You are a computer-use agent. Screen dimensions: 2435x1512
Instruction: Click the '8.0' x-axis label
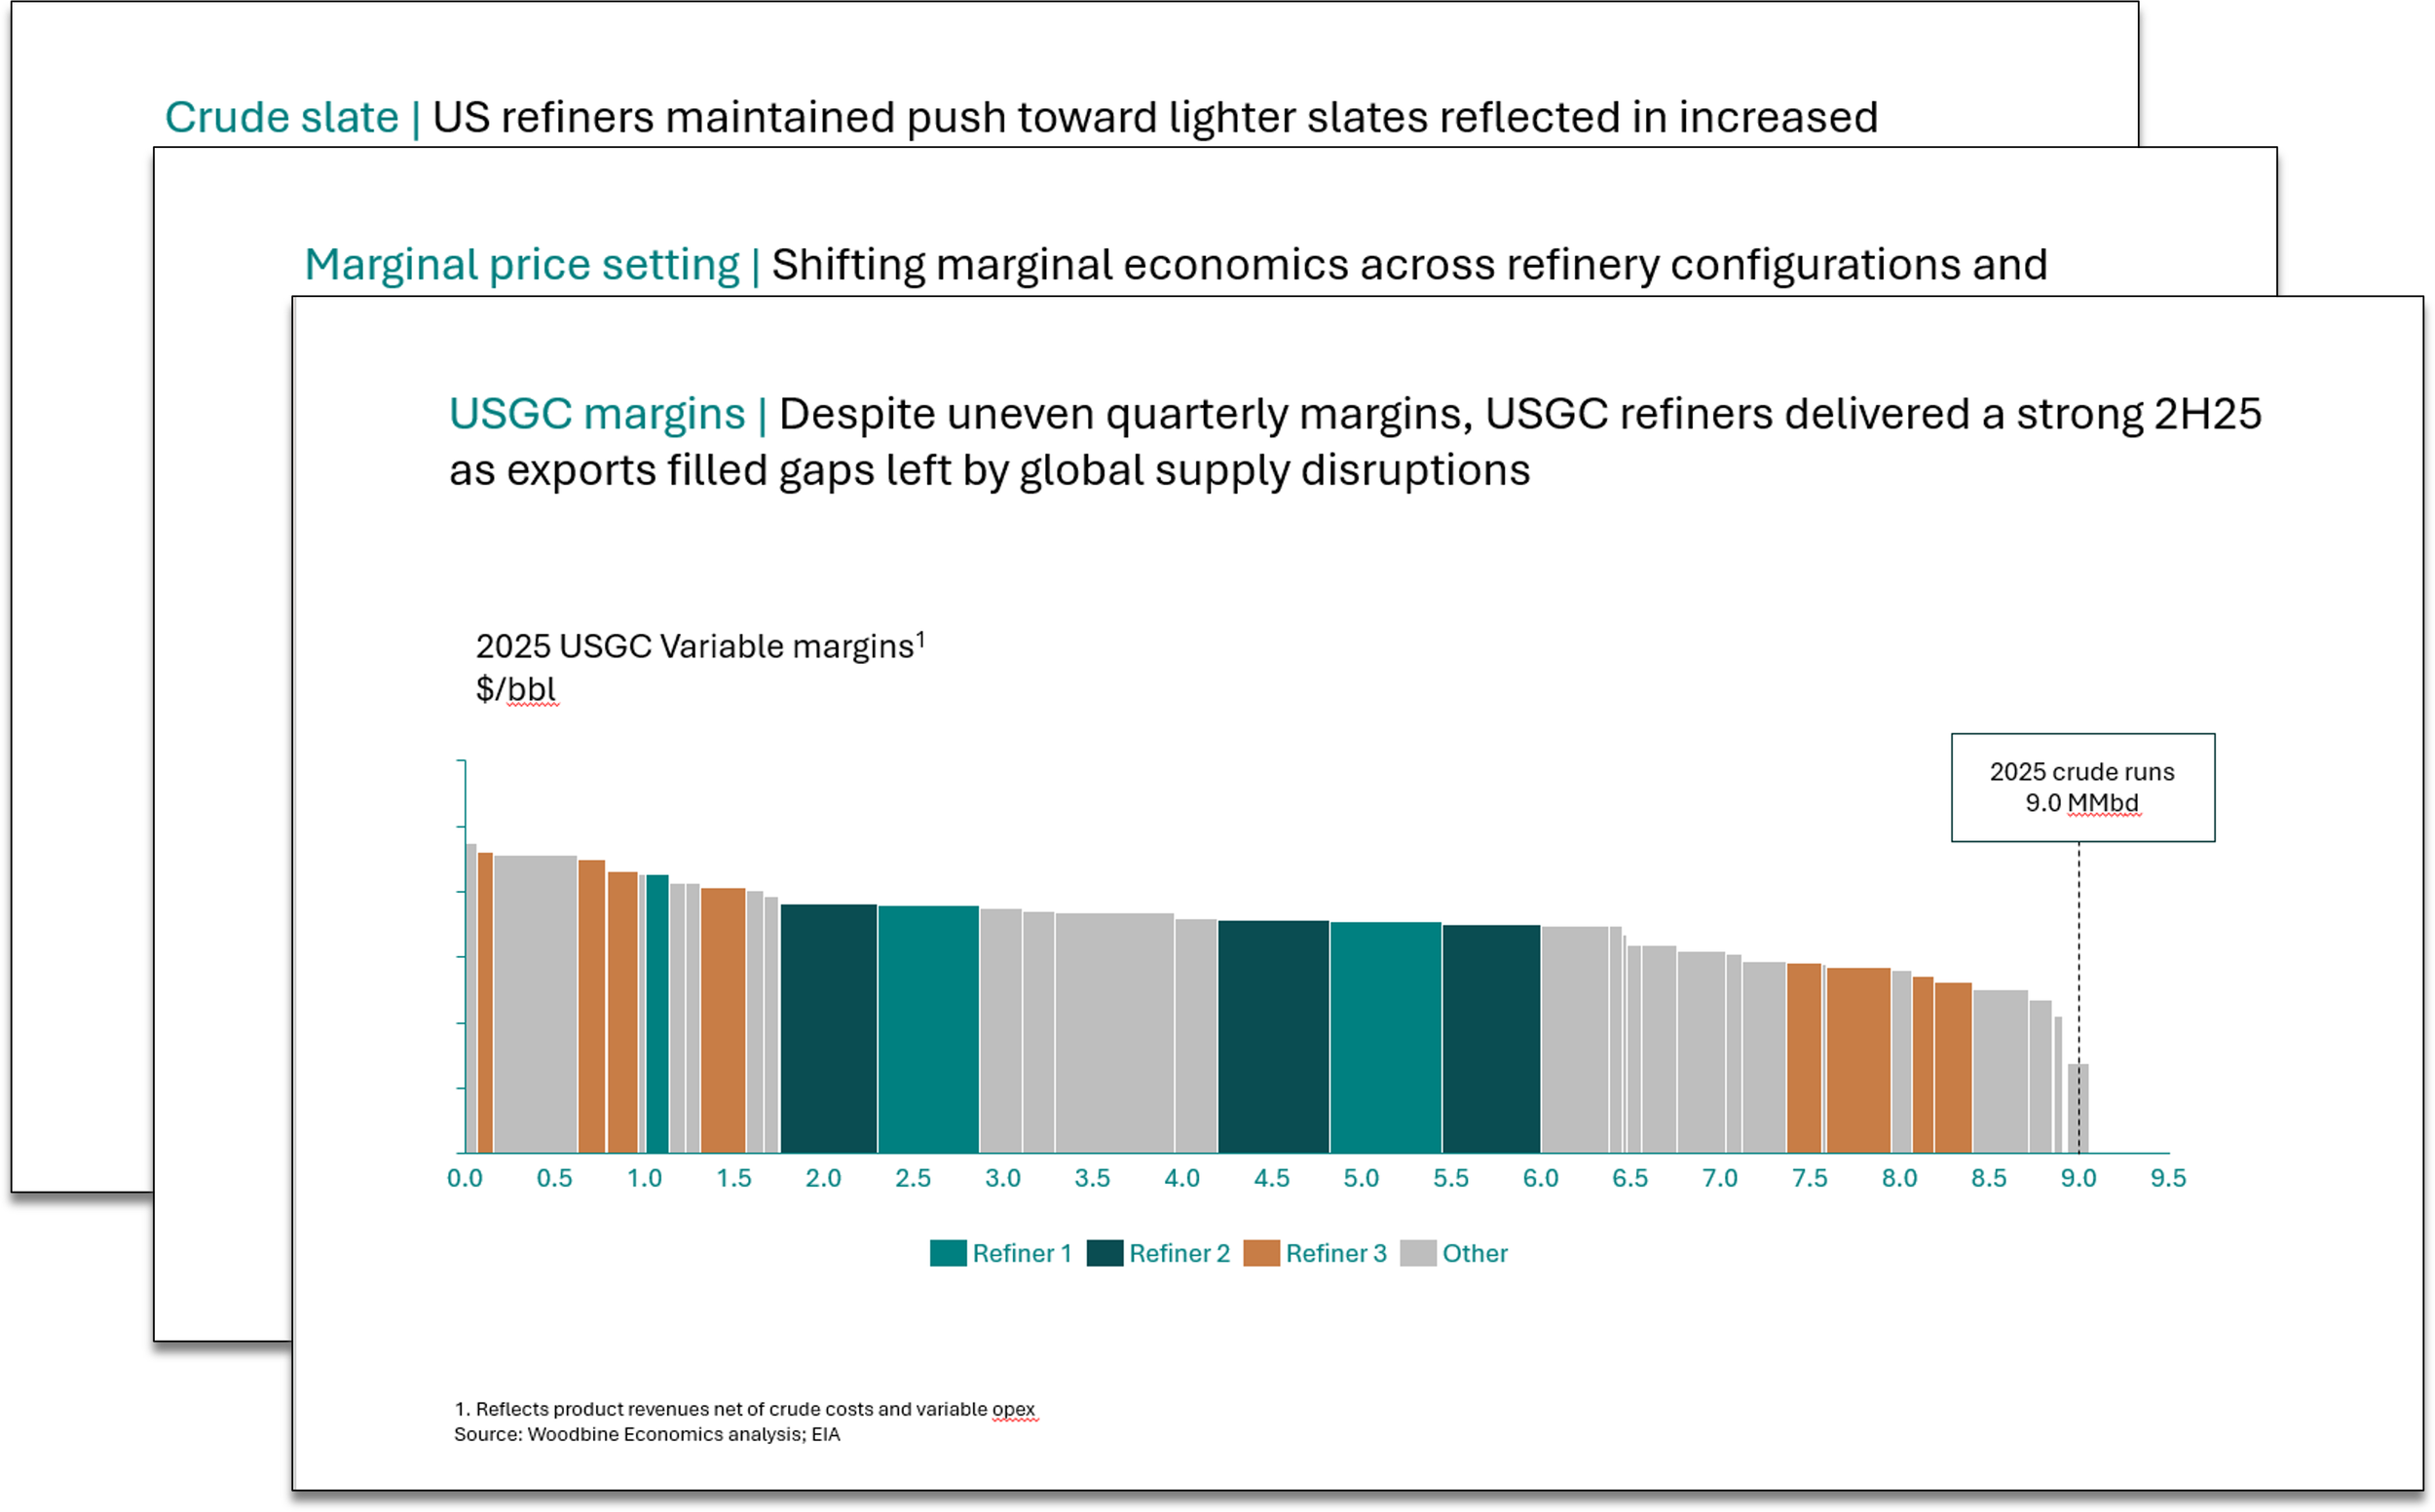click(1899, 1179)
